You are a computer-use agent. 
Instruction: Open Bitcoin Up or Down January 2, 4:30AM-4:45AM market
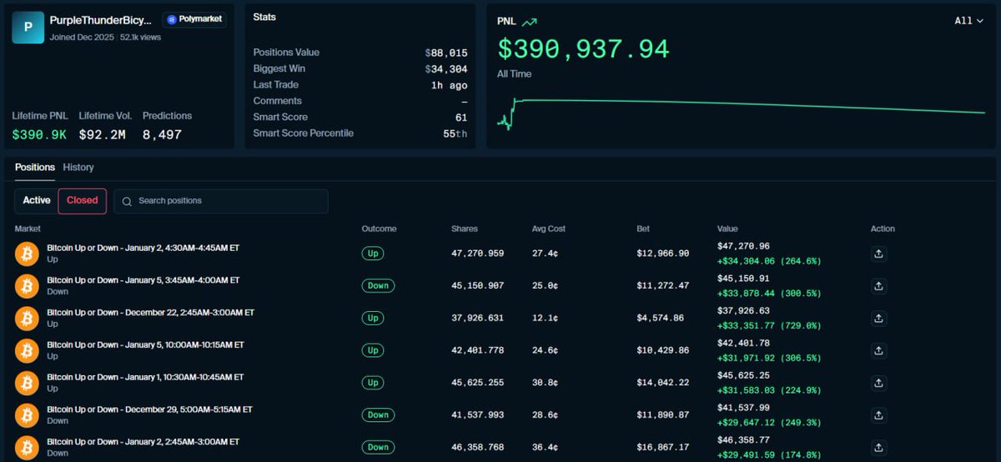[143, 248]
